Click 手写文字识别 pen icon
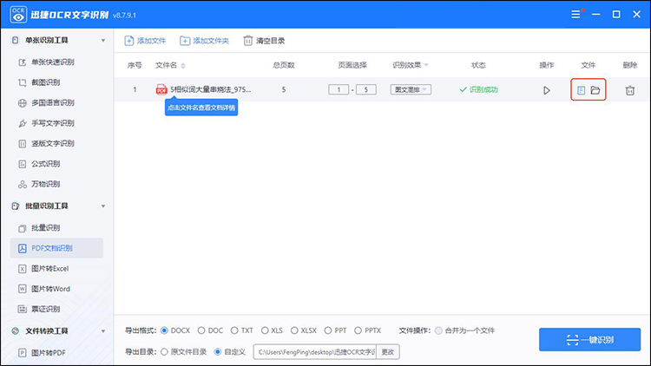The image size is (651, 366). click(23, 123)
